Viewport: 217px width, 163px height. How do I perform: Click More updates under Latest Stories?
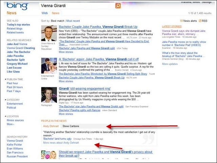coord(170,64)
